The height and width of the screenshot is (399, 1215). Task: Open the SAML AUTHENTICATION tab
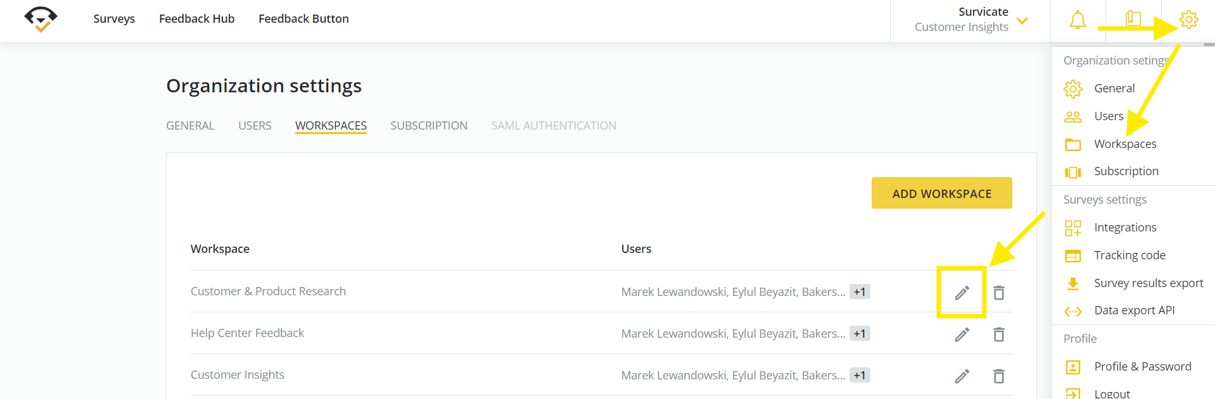point(554,126)
